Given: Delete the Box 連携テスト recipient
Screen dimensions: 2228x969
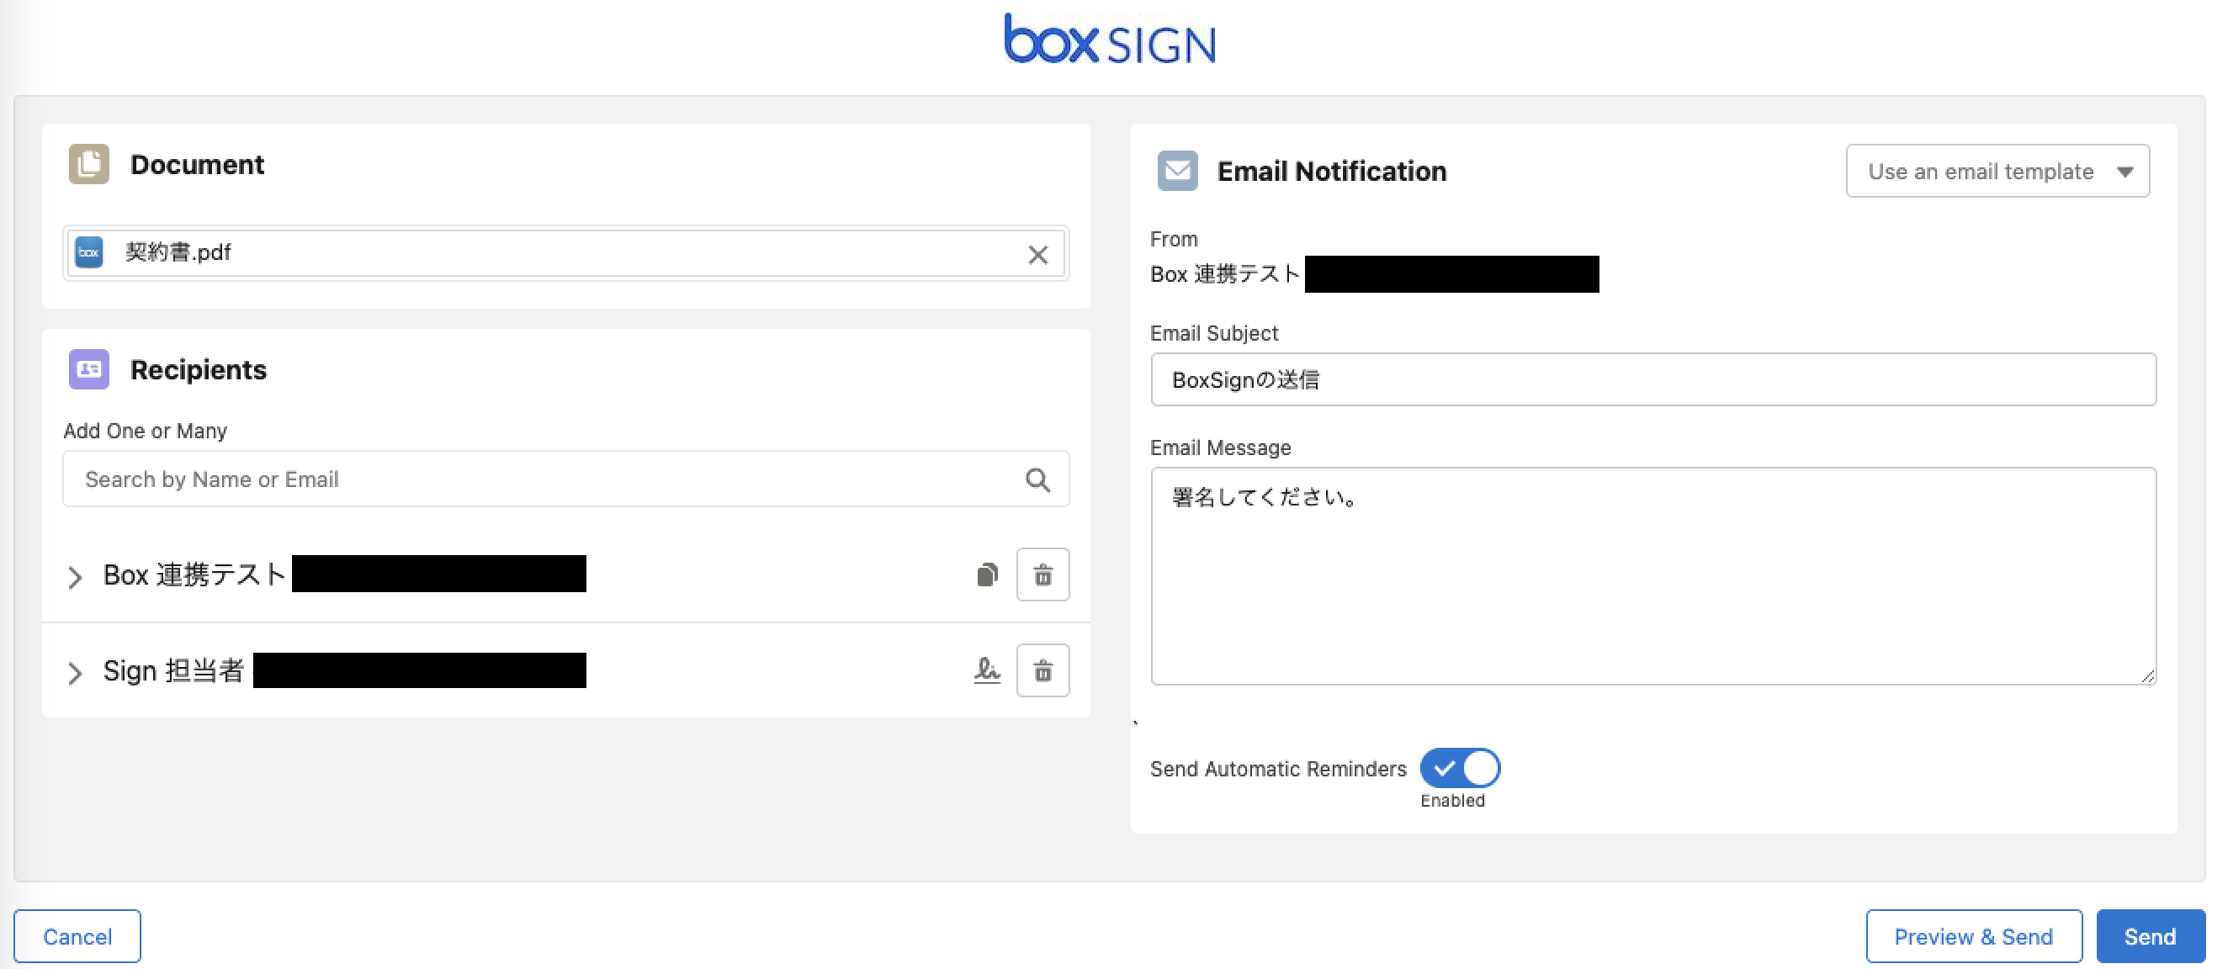Looking at the screenshot, I should (1042, 575).
